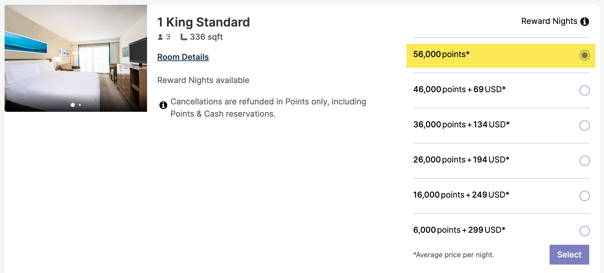Click the guest occupancy person icon
Image resolution: width=604 pixels, height=273 pixels.
[x=160, y=37]
